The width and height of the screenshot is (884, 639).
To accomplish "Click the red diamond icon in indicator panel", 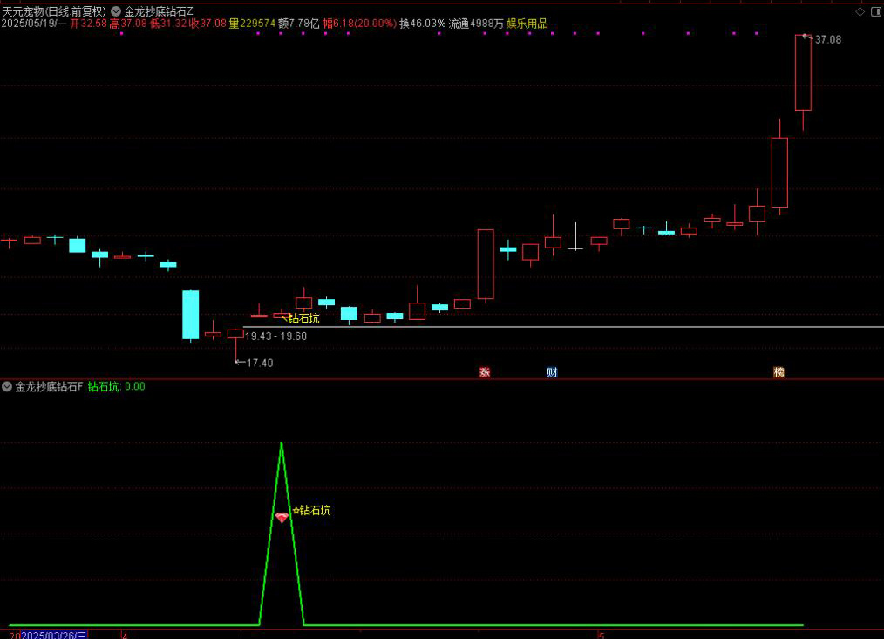I will pos(282,517).
